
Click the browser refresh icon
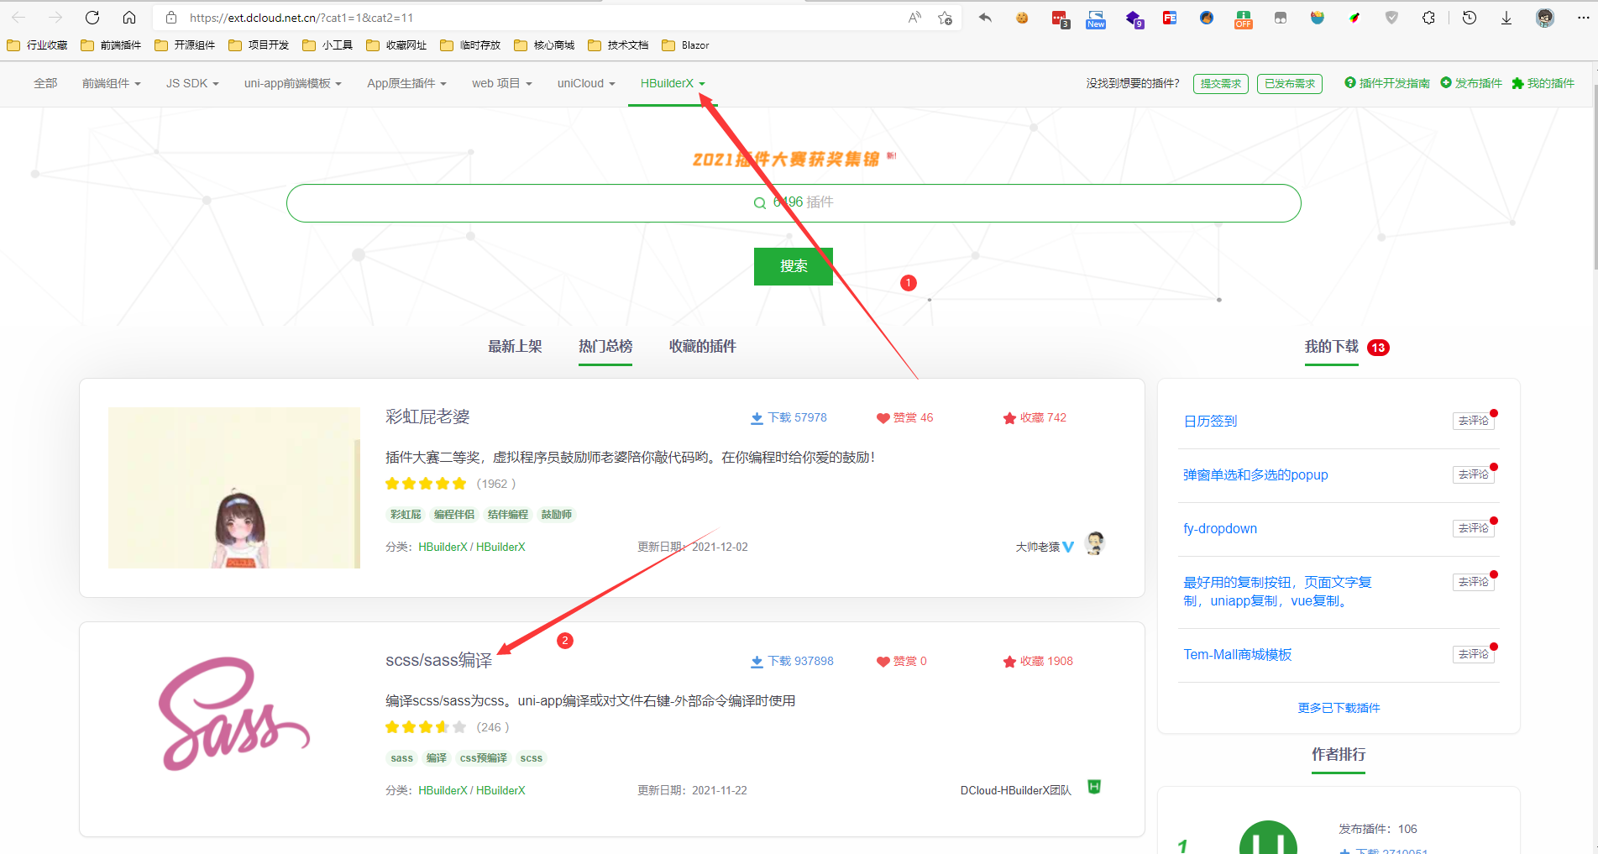[x=92, y=18]
